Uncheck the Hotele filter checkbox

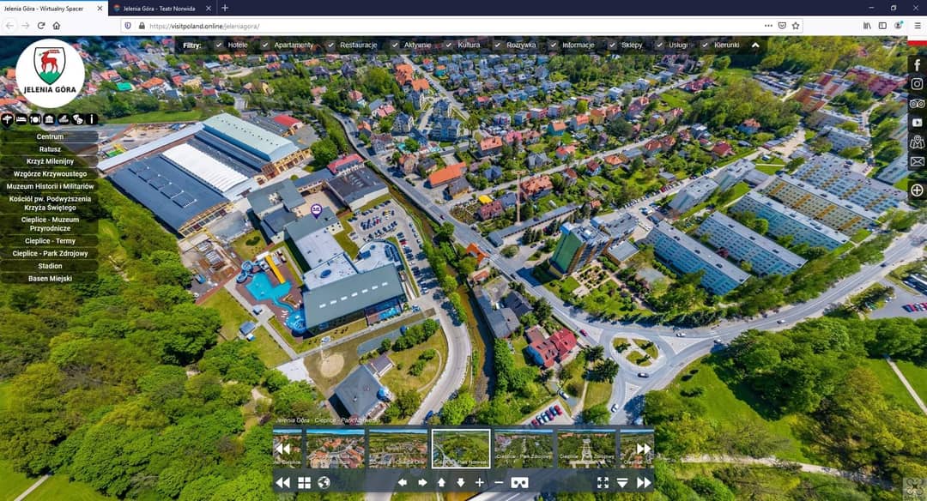tap(219, 45)
